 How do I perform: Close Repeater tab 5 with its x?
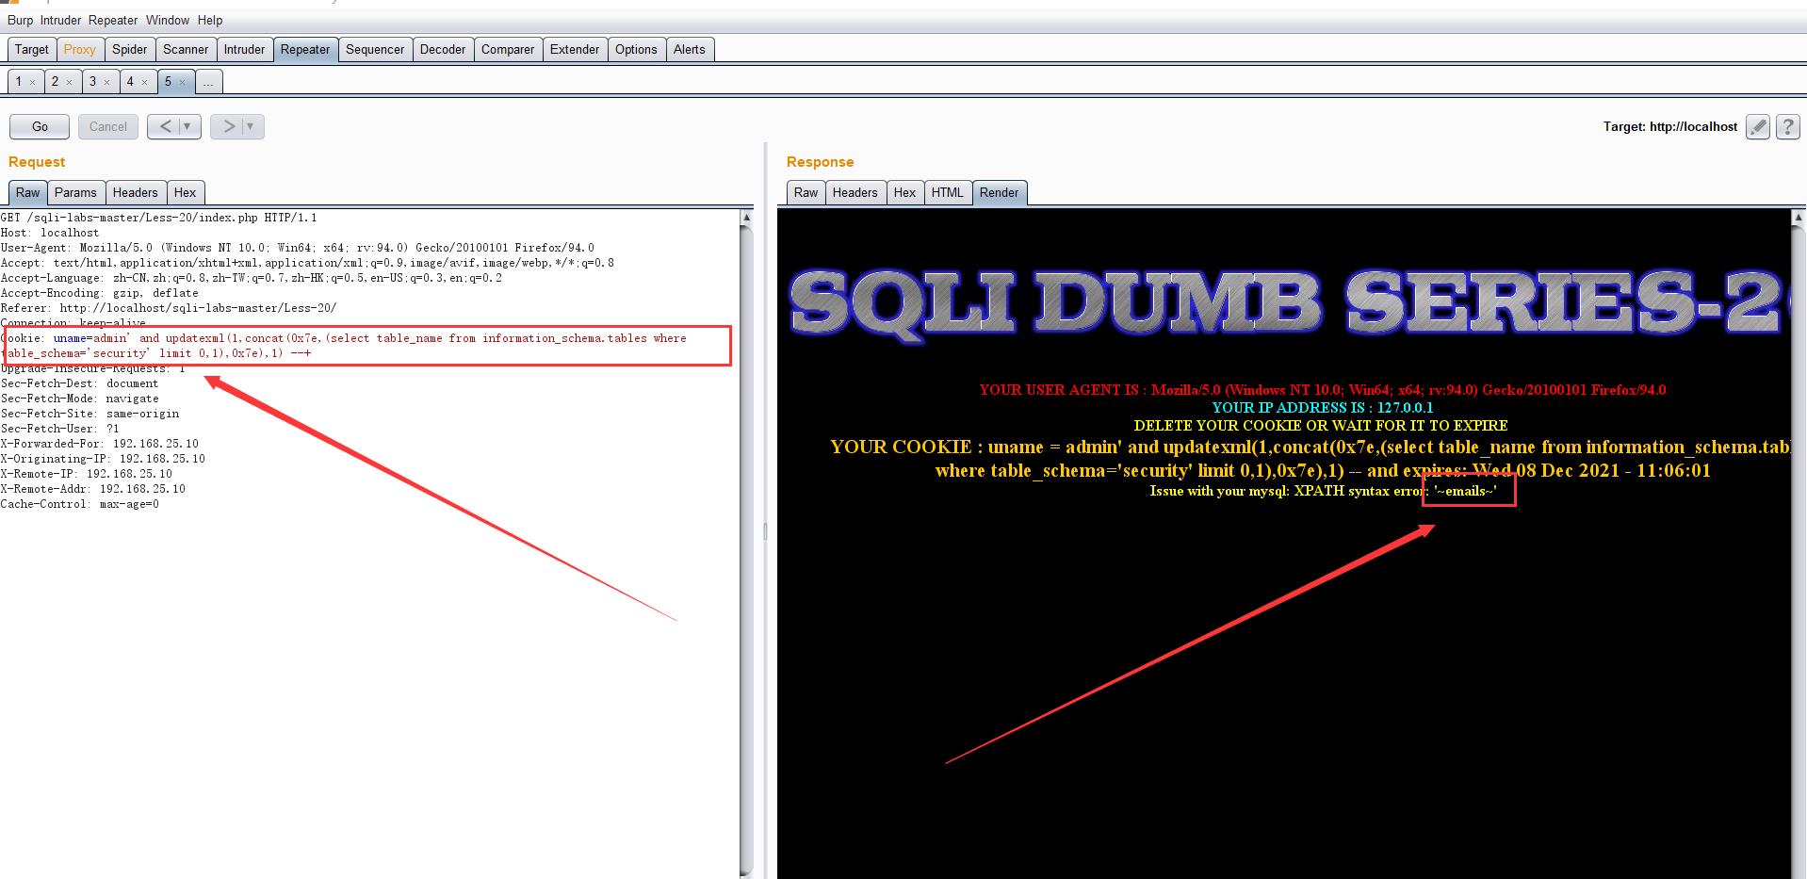pos(182,82)
